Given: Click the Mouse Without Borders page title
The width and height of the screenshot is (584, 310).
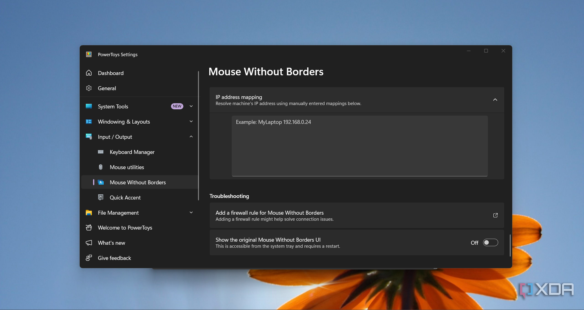Looking at the screenshot, I should [266, 72].
